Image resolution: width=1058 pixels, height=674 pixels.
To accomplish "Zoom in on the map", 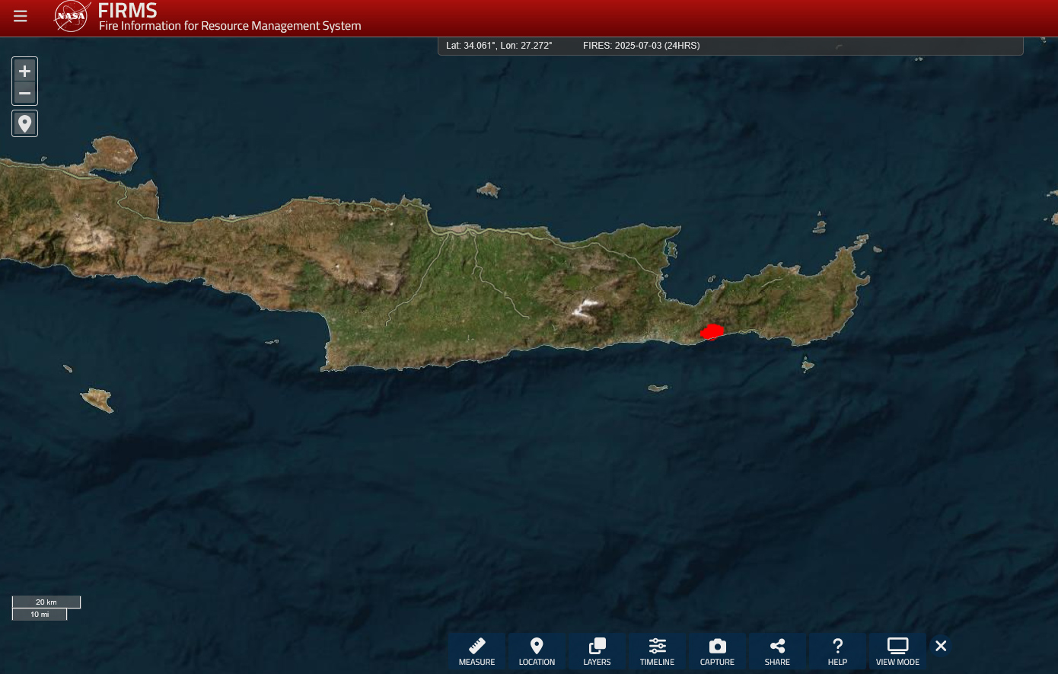I will 24,71.
